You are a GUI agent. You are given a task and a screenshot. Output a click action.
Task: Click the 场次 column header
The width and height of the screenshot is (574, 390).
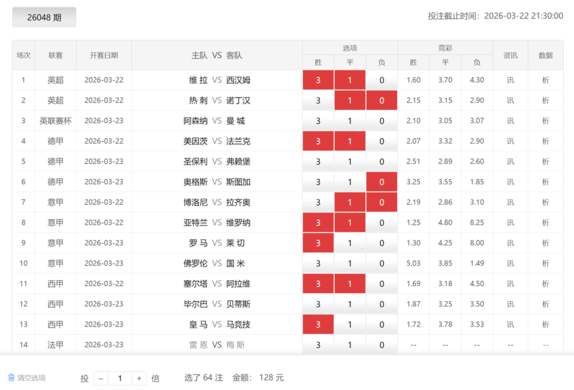(x=23, y=55)
